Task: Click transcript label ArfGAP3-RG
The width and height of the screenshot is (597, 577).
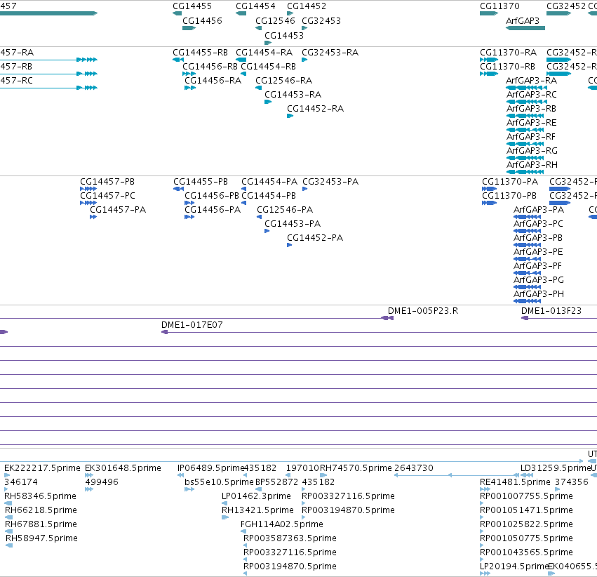Action: [532, 151]
